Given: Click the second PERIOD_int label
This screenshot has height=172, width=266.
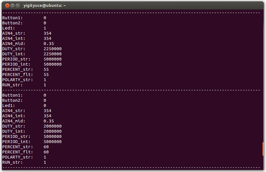Looking at the screenshot, I should 16,142.
